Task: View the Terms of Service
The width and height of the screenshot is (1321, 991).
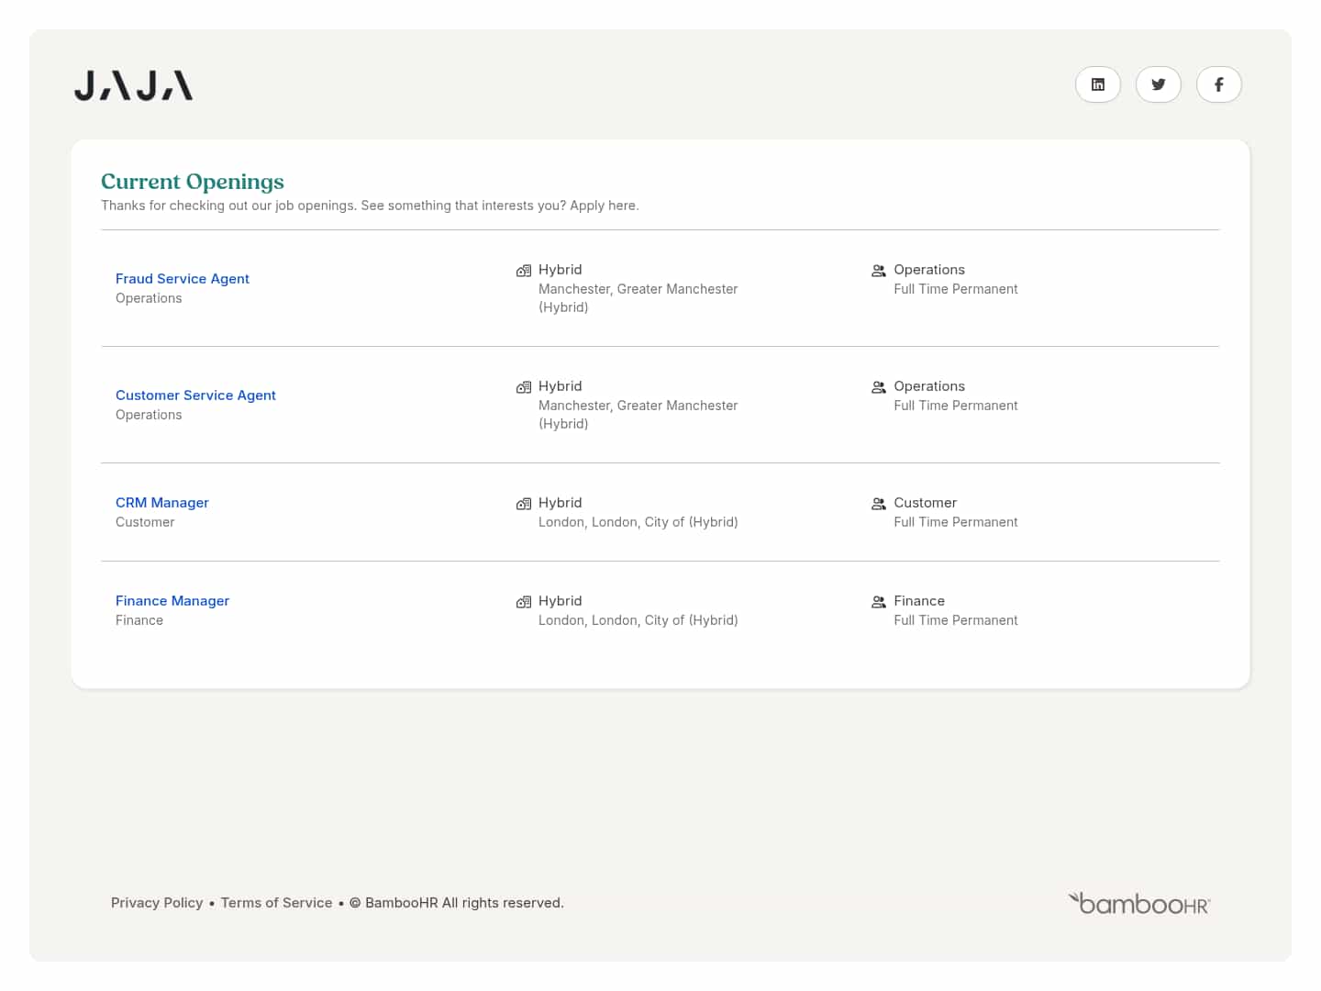Action: point(276,903)
